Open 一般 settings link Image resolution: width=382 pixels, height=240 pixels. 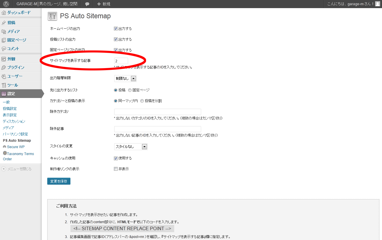click(6, 102)
